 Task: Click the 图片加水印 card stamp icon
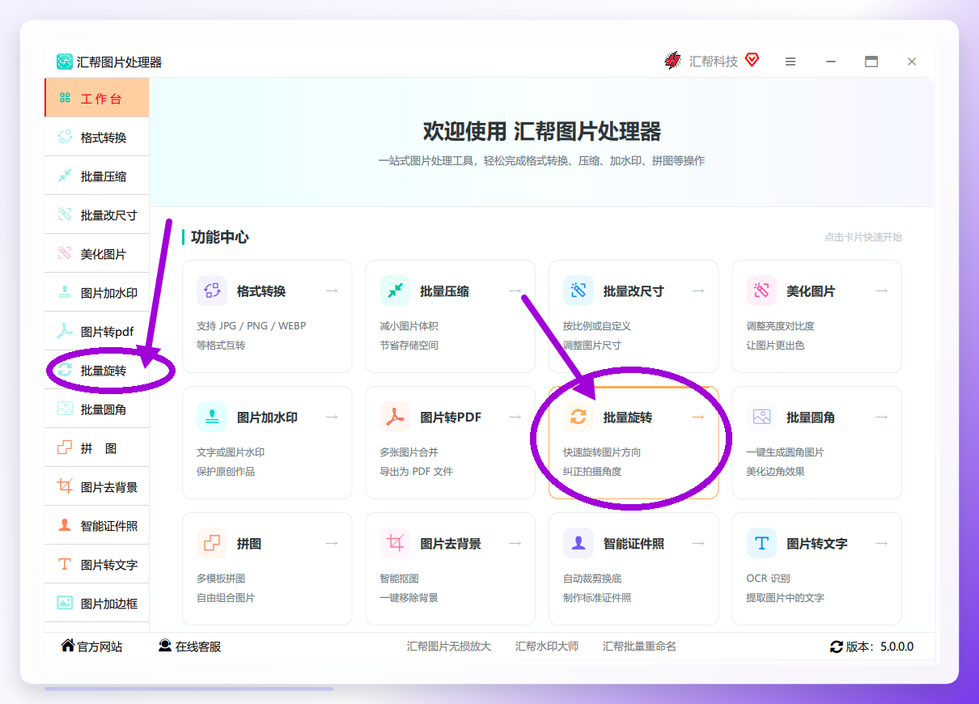tap(212, 417)
